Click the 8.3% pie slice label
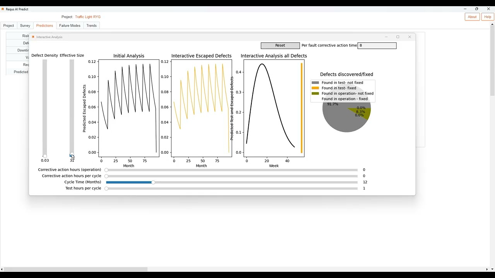The image size is (495, 278). 360,112
